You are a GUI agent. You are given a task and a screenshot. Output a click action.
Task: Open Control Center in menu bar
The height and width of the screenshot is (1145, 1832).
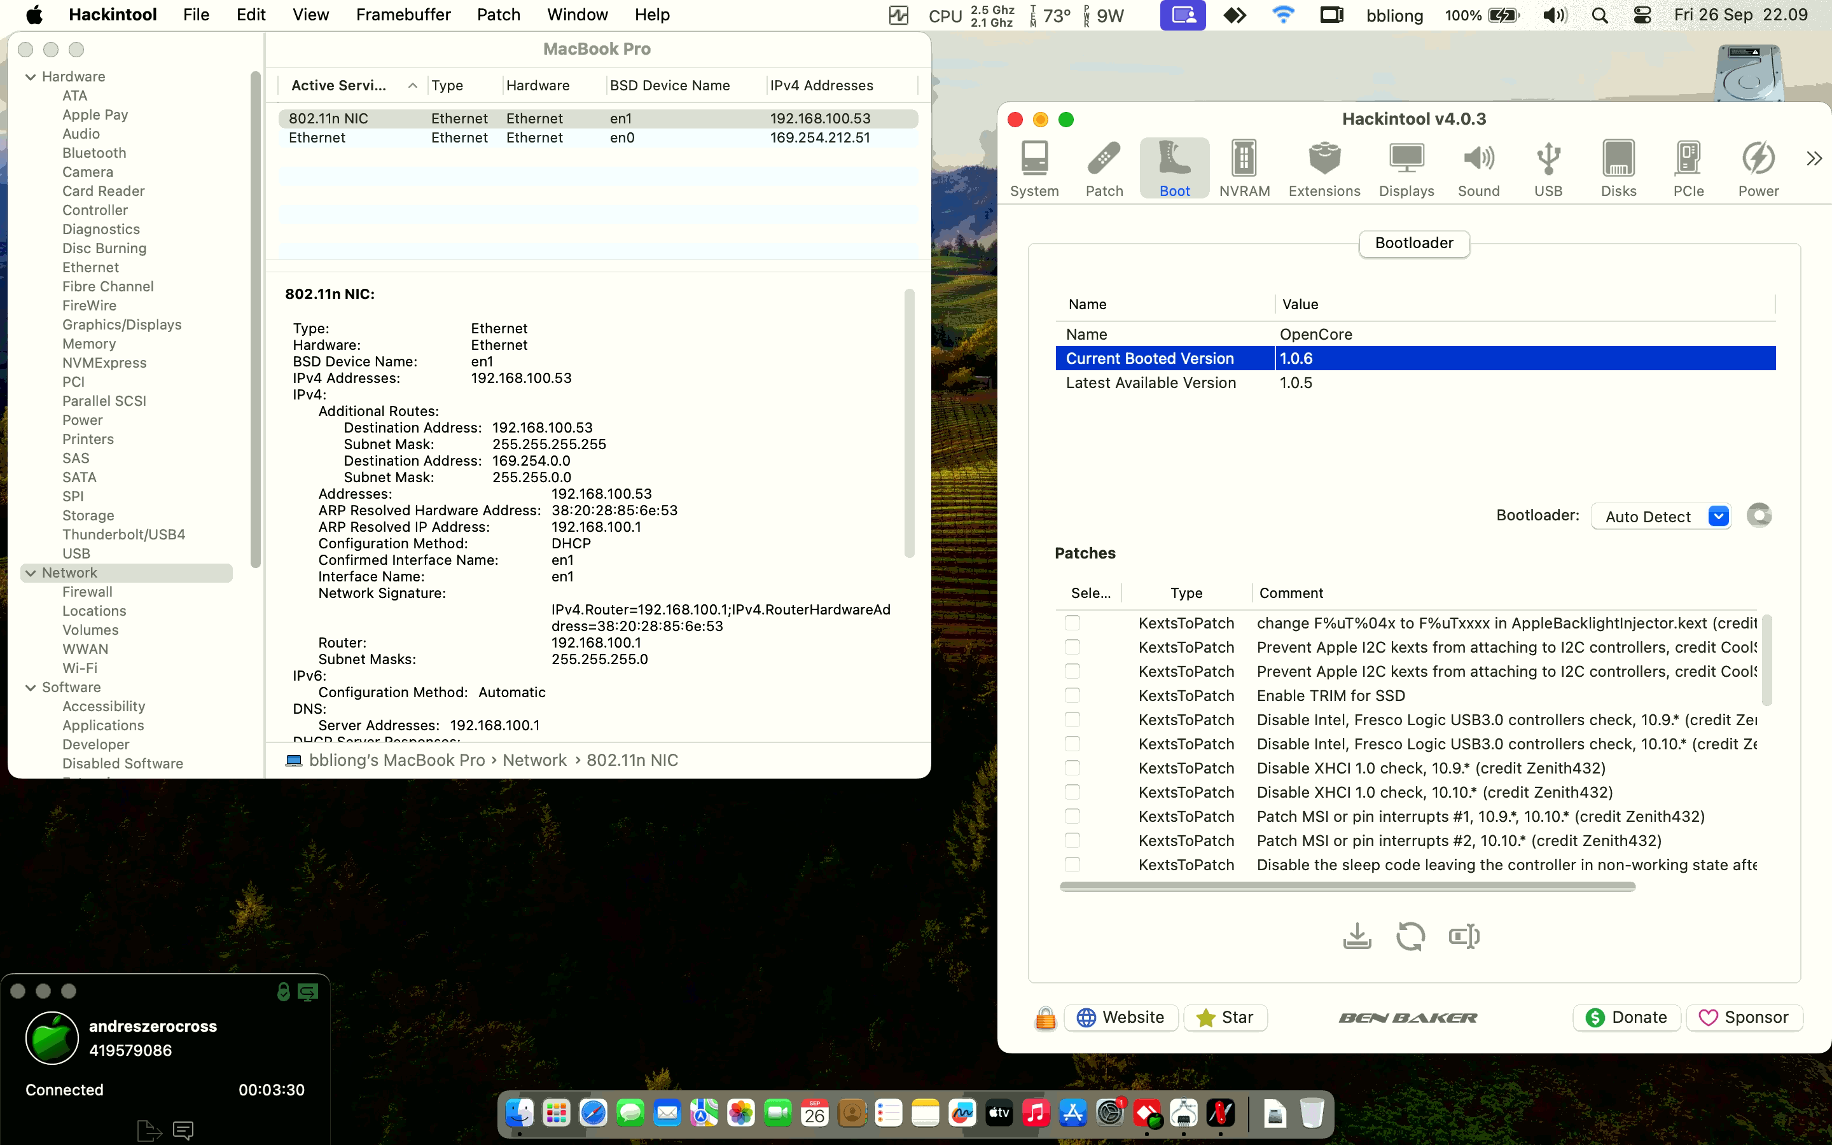(1642, 15)
